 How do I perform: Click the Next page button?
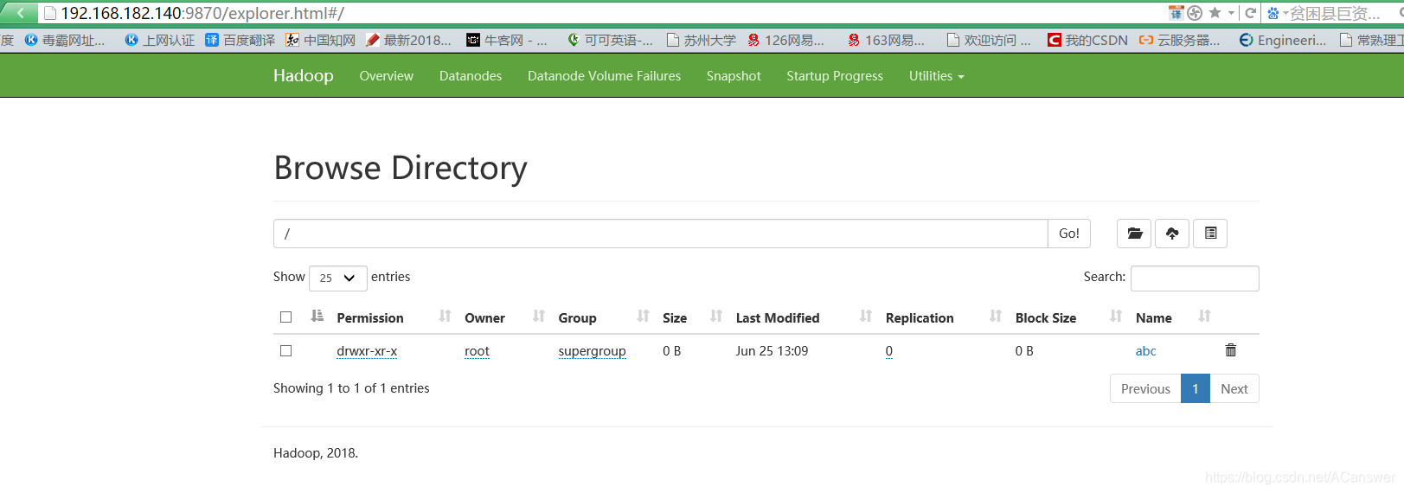[x=1234, y=388]
